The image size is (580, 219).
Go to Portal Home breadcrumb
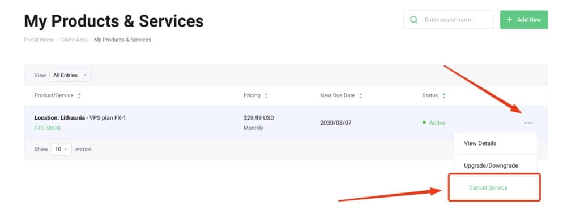point(39,40)
